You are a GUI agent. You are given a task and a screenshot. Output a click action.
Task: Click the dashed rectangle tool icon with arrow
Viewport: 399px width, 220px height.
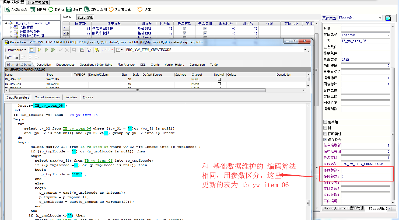[89, 50]
